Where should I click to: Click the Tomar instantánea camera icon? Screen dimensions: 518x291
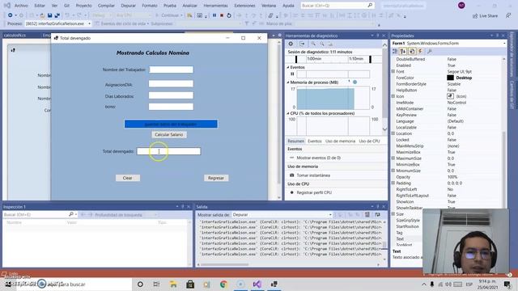[291, 175]
